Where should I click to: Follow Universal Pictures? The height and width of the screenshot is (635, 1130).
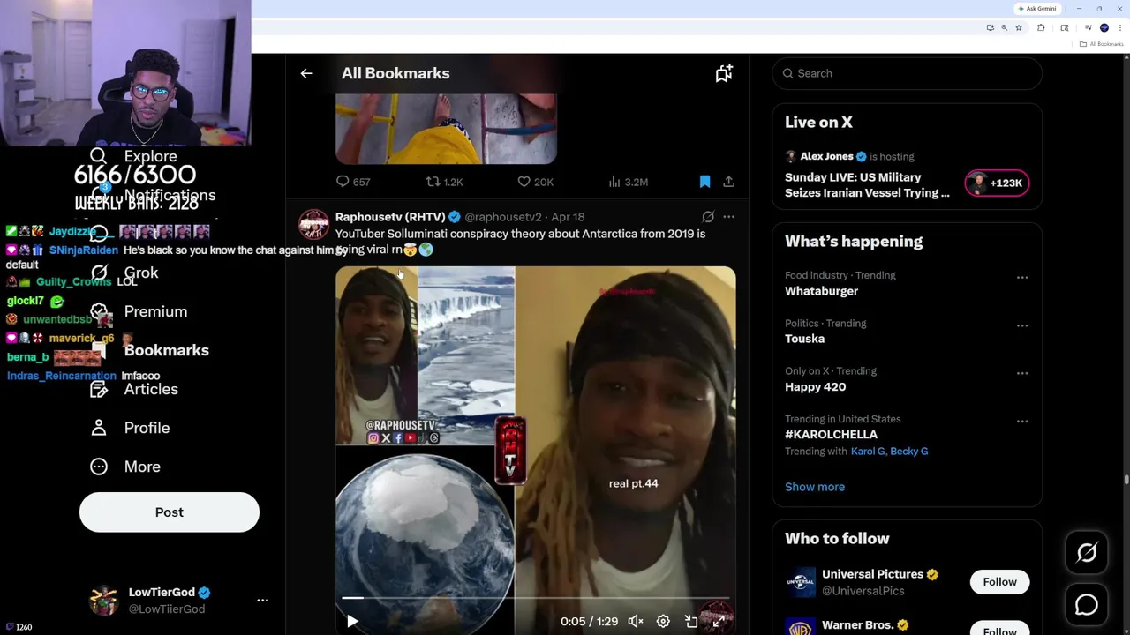point(999,582)
